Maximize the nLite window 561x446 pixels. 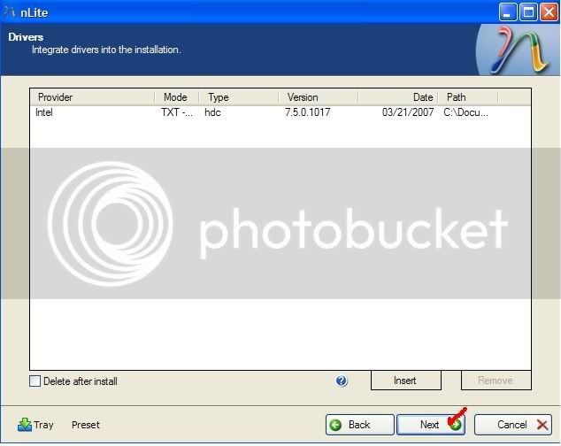tap(528, 12)
